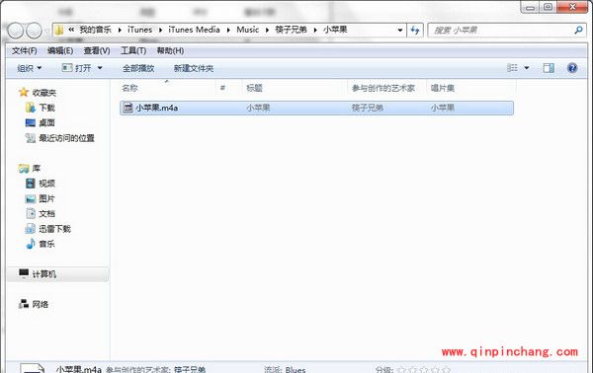Click Blues genre value in details pane
This screenshot has width=593, height=373.
296,369
